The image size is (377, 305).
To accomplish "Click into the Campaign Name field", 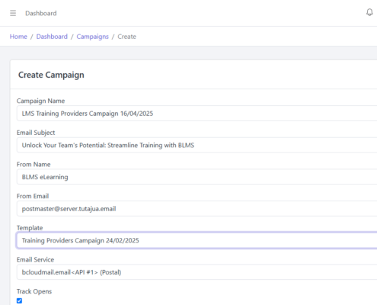I will [x=197, y=113].
